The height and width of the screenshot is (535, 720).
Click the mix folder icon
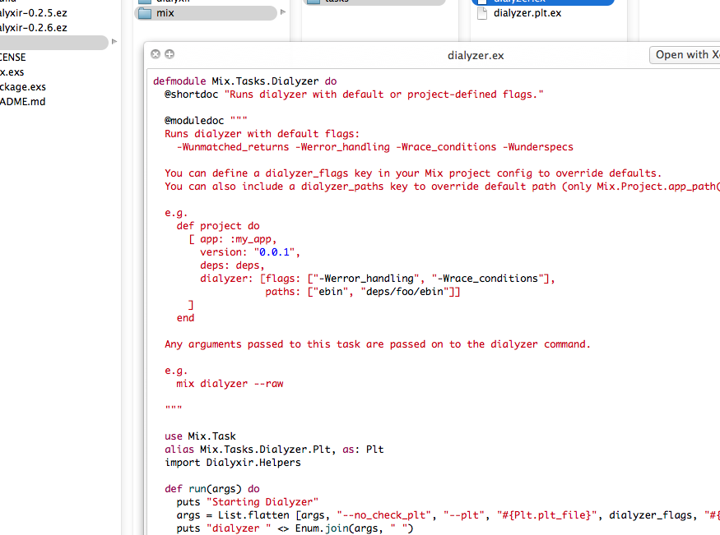(x=145, y=13)
